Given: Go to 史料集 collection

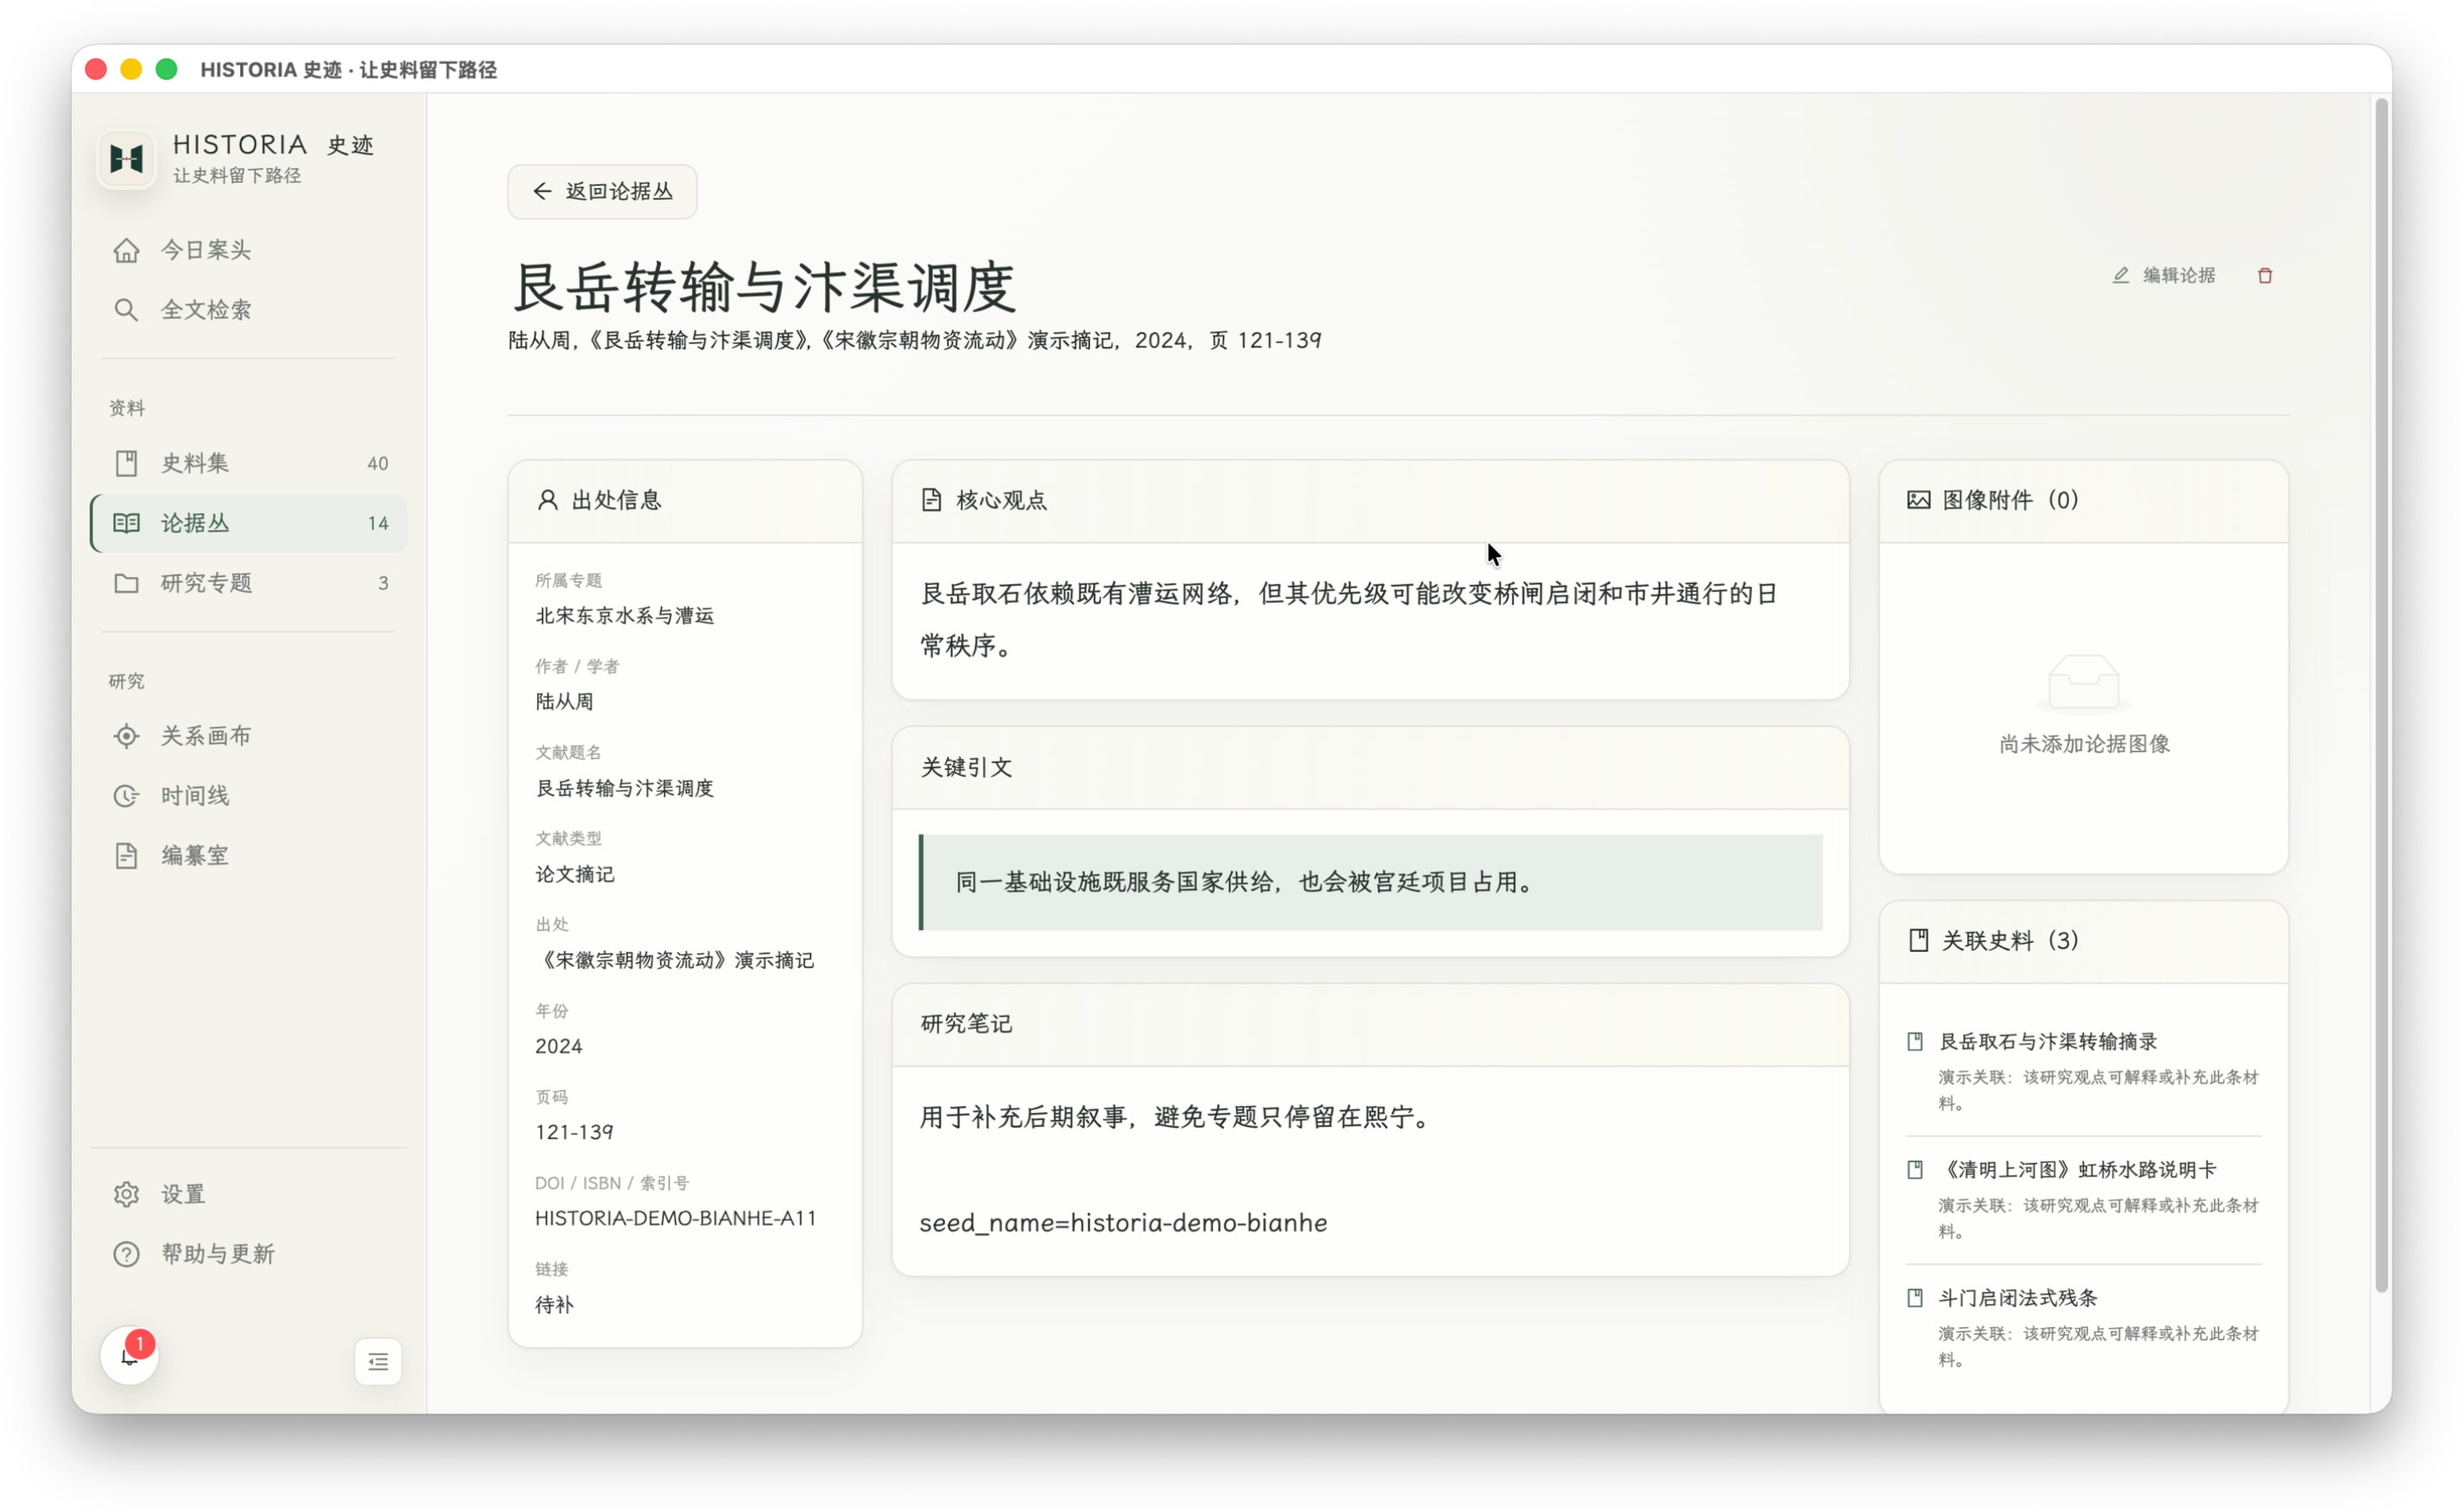Looking at the screenshot, I should pyautogui.click(x=248, y=463).
